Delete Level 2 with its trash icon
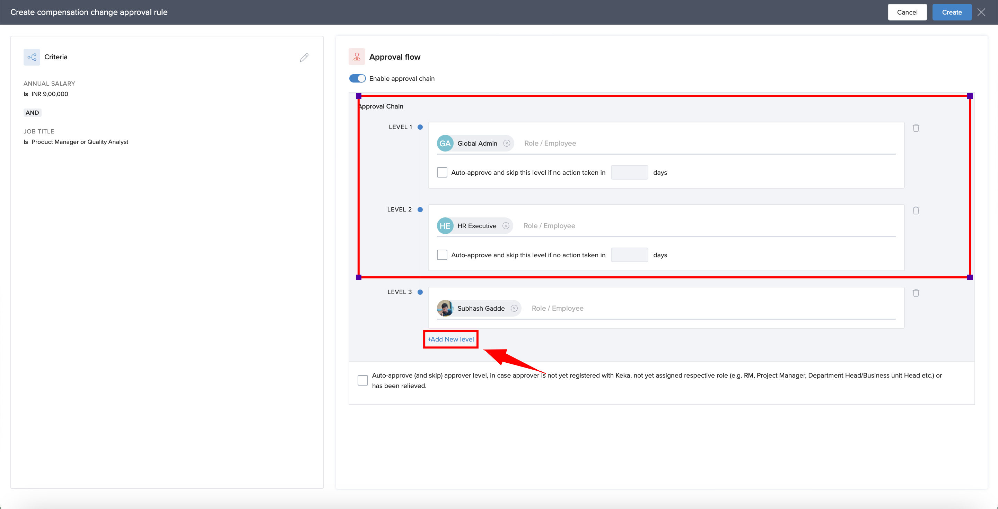The height and width of the screenshot is (509, 998). click(x=916, y=210)
